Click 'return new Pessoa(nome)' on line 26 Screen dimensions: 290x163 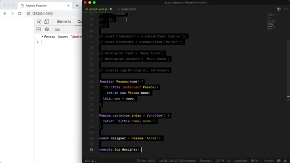(129, 93)
